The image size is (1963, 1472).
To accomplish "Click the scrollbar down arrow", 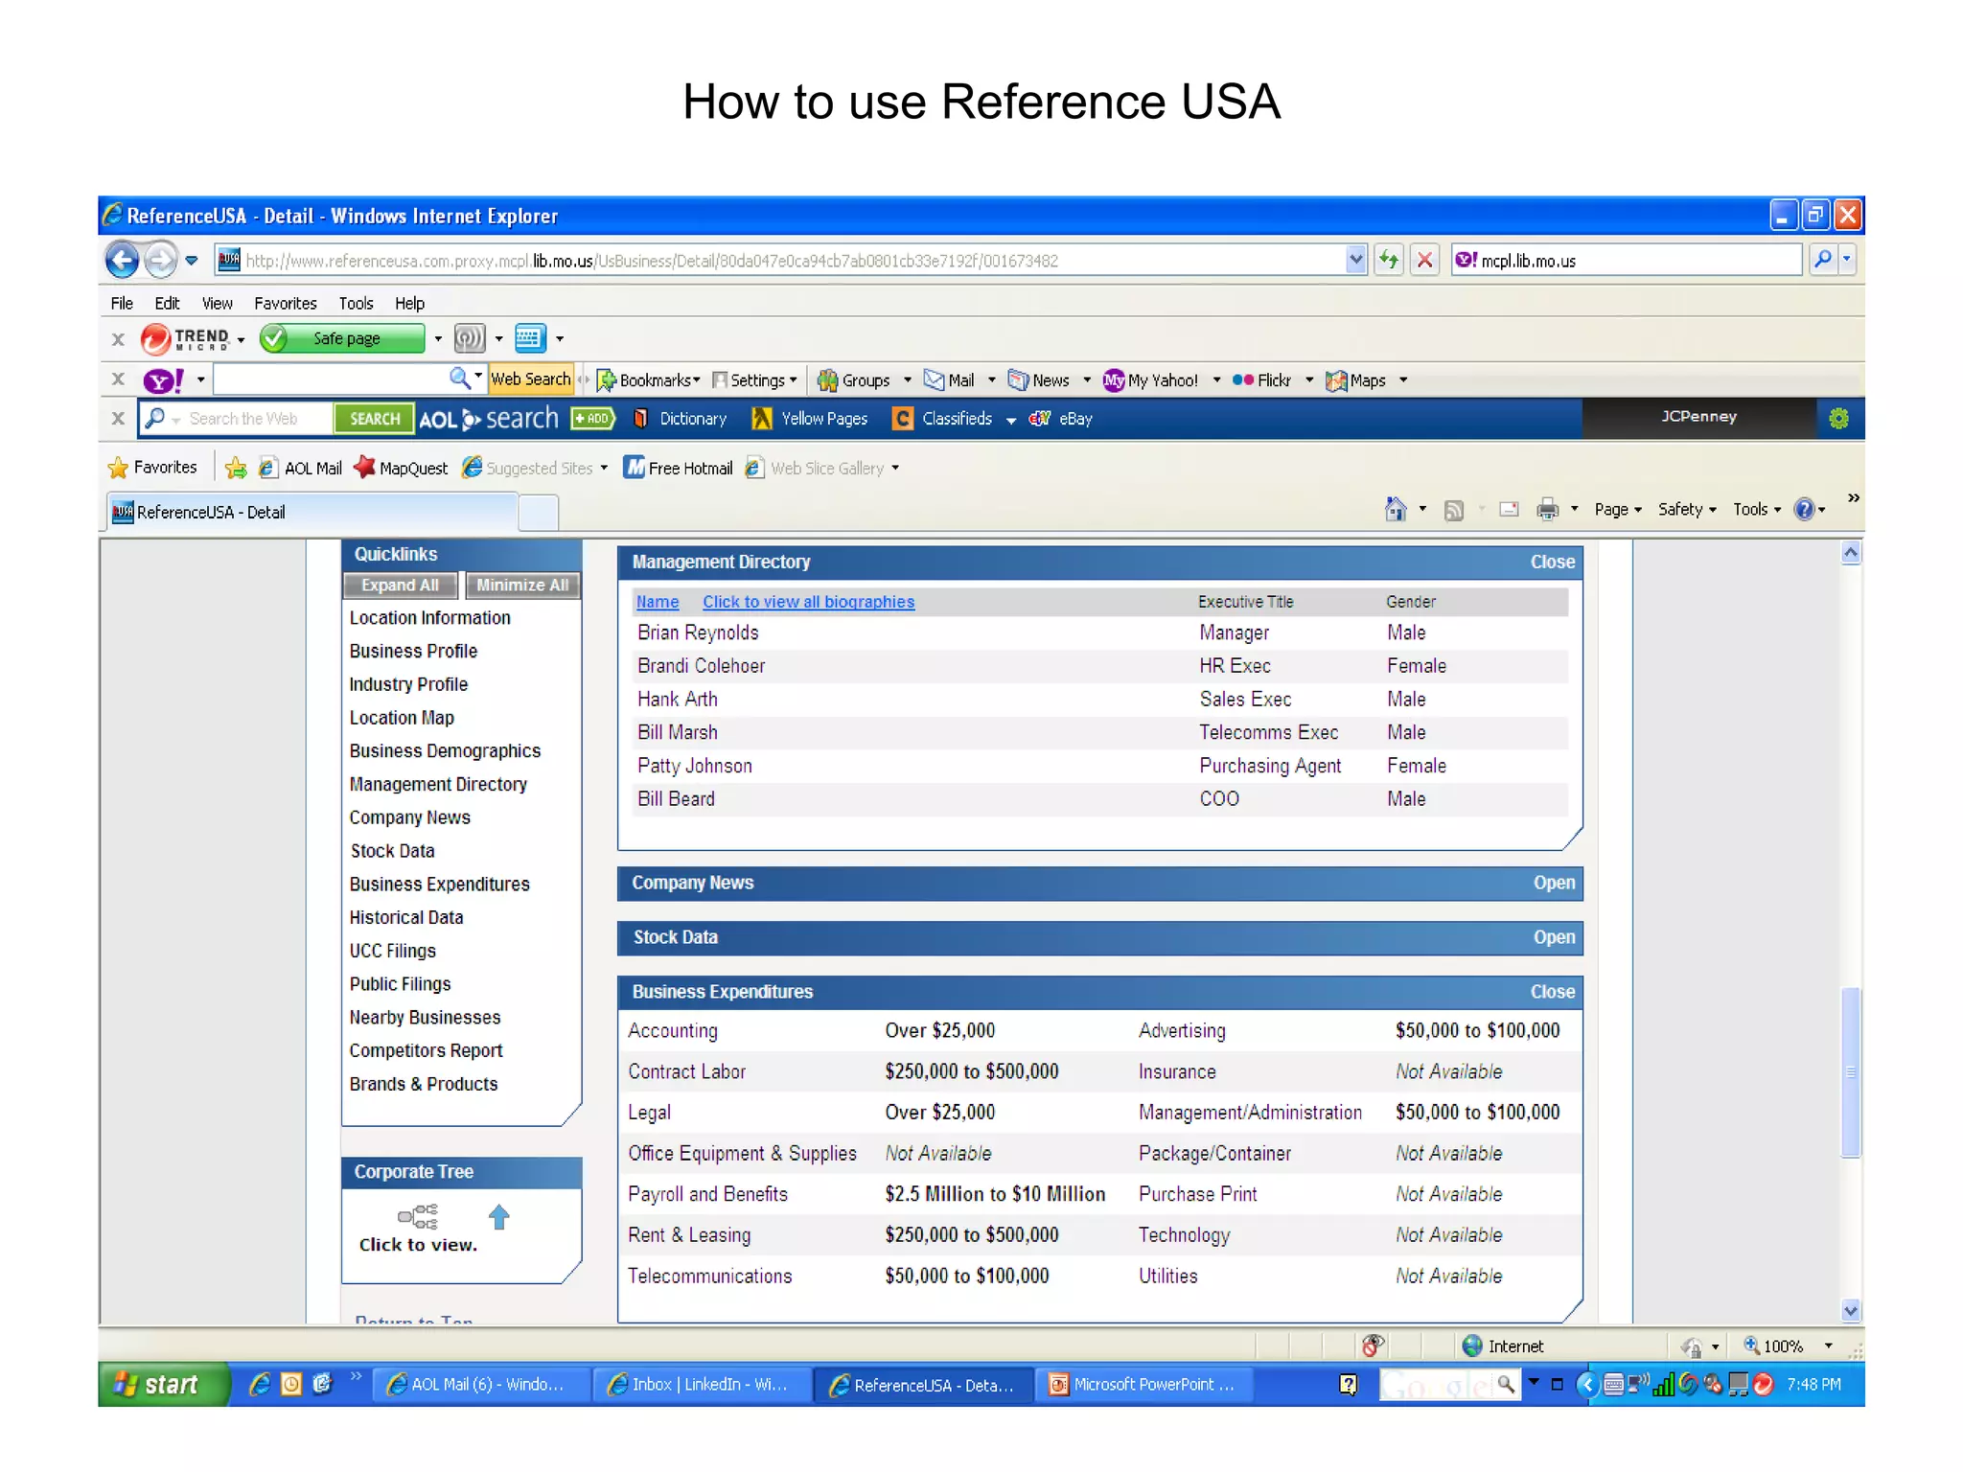I will click(x=1851, y=1310).
